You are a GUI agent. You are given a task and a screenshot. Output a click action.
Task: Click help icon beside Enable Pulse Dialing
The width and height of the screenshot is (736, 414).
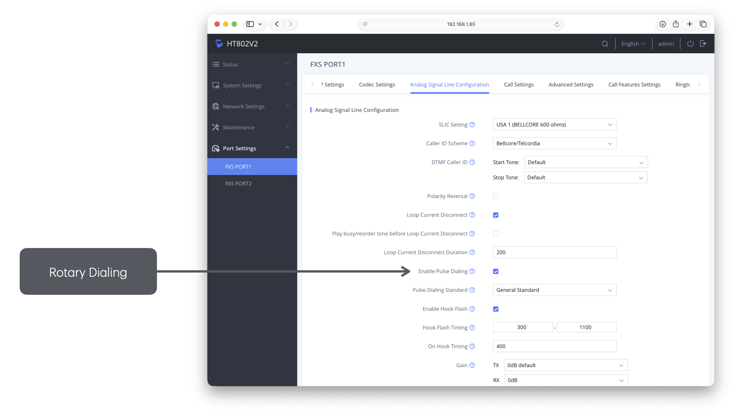[x=472, y=271]
